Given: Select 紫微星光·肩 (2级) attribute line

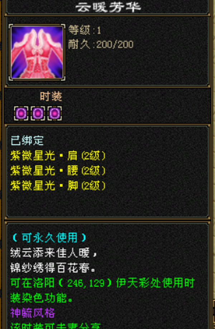Looking at the screenshot, I should pyautogui.click(x=58, y=156).
